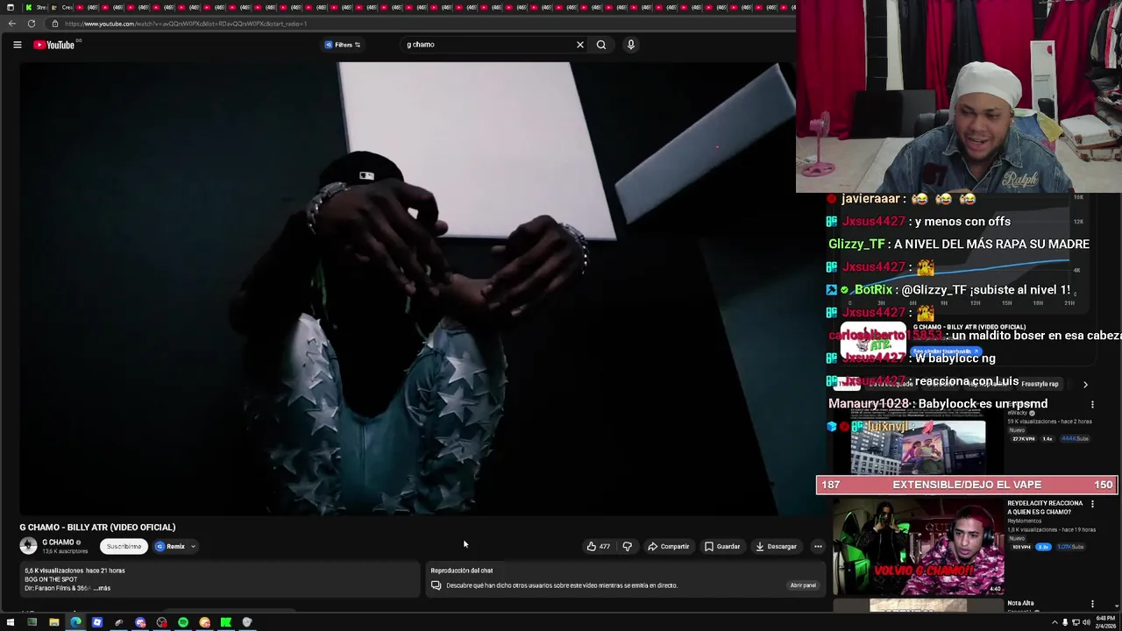
Task: Download the video using Descargar
Action: point(777,546)
